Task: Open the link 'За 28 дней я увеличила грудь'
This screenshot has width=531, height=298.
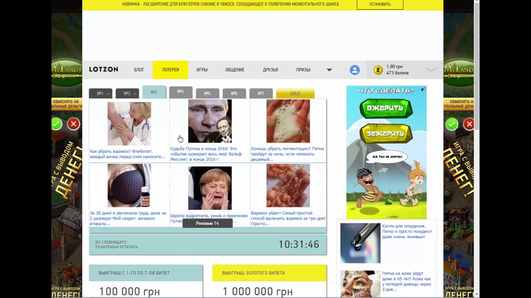Action: click(128, 219)
